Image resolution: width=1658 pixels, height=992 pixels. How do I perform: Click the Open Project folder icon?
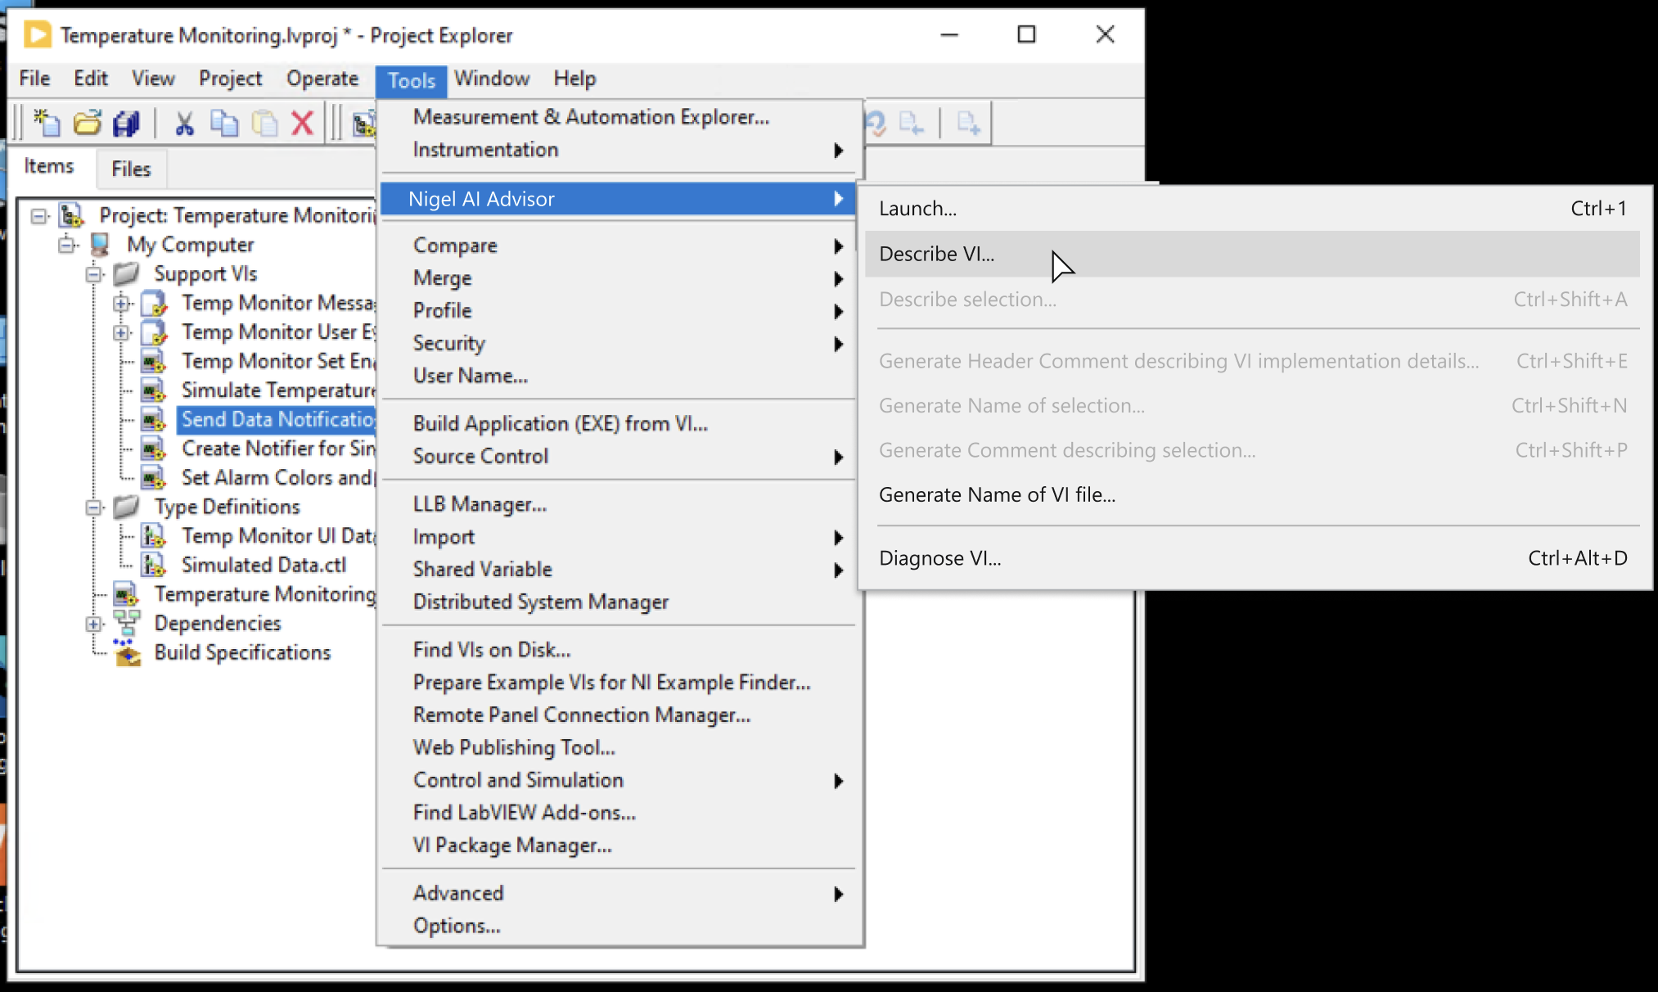87,124
